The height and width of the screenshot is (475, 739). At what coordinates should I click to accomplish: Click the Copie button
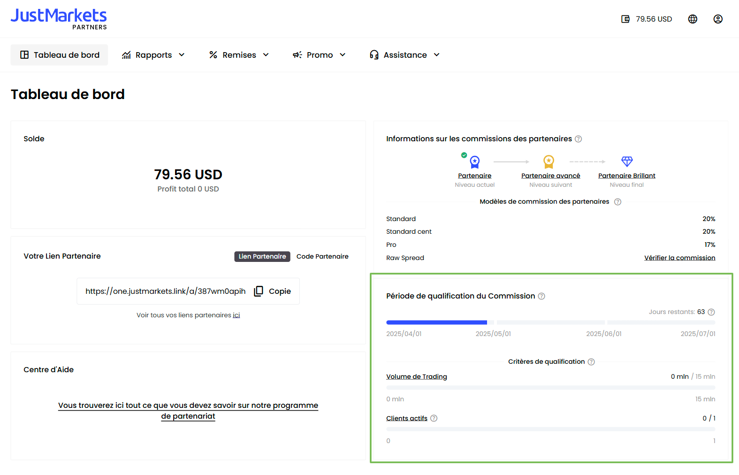tap(273, 291)
